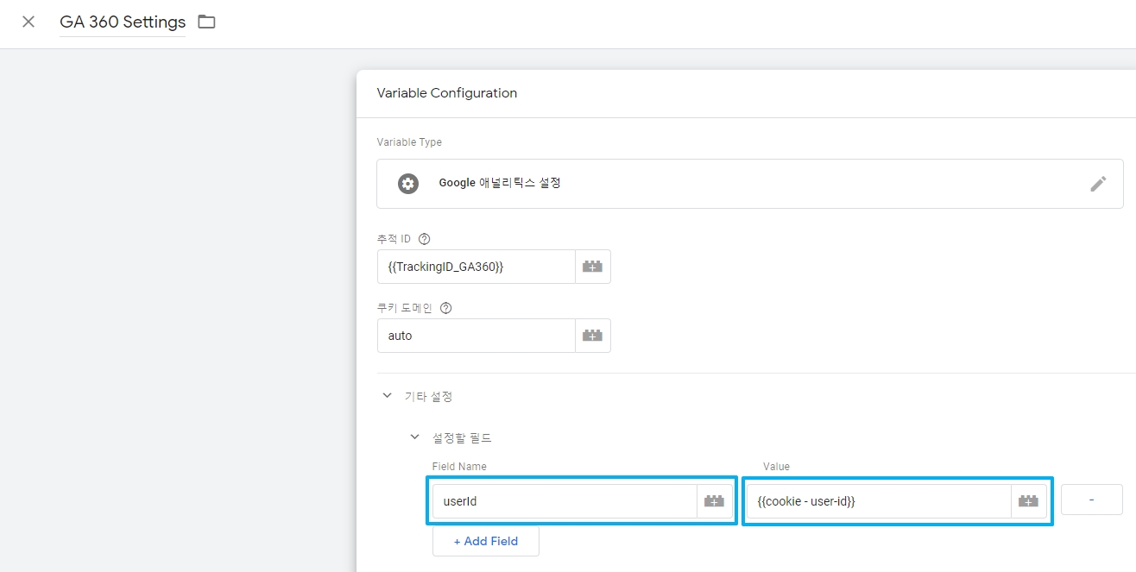Remove the userId field row with minus button
The height and width of the screenshot is (572, 1136).
pyautogui.click(x=1092, y=500)
